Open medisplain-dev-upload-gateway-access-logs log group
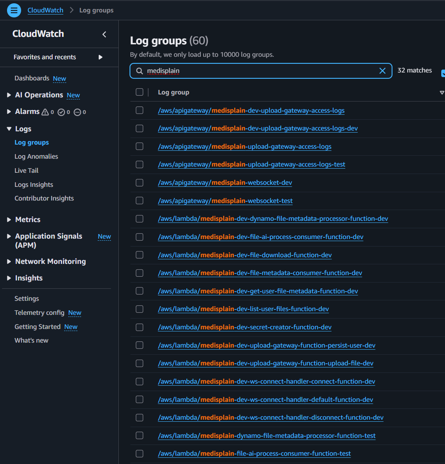Screen dimensions: 445x464 251,110
